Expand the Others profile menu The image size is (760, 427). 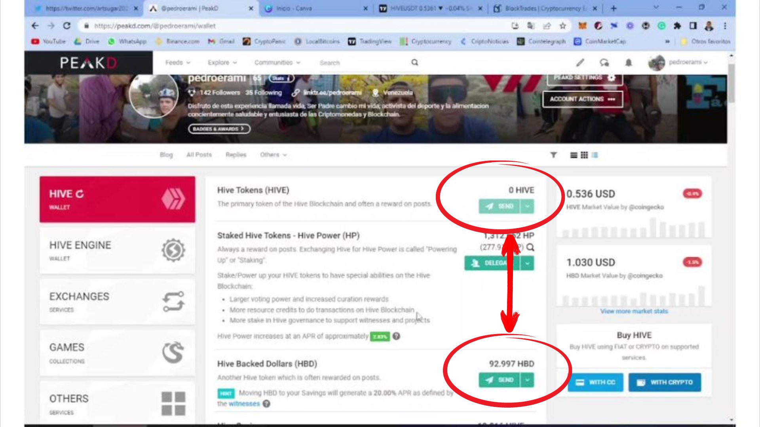pos(273,155)
